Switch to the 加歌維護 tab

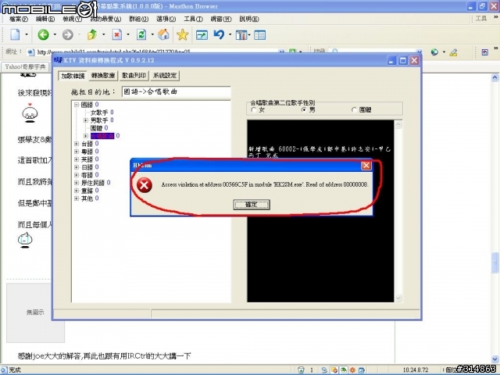tap(73, 76)
